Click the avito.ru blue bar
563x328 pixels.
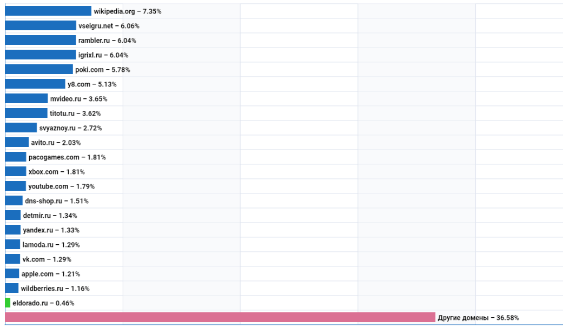click(17, 143)
